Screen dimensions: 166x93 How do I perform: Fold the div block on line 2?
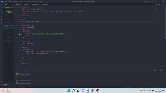tap(19, 10)
